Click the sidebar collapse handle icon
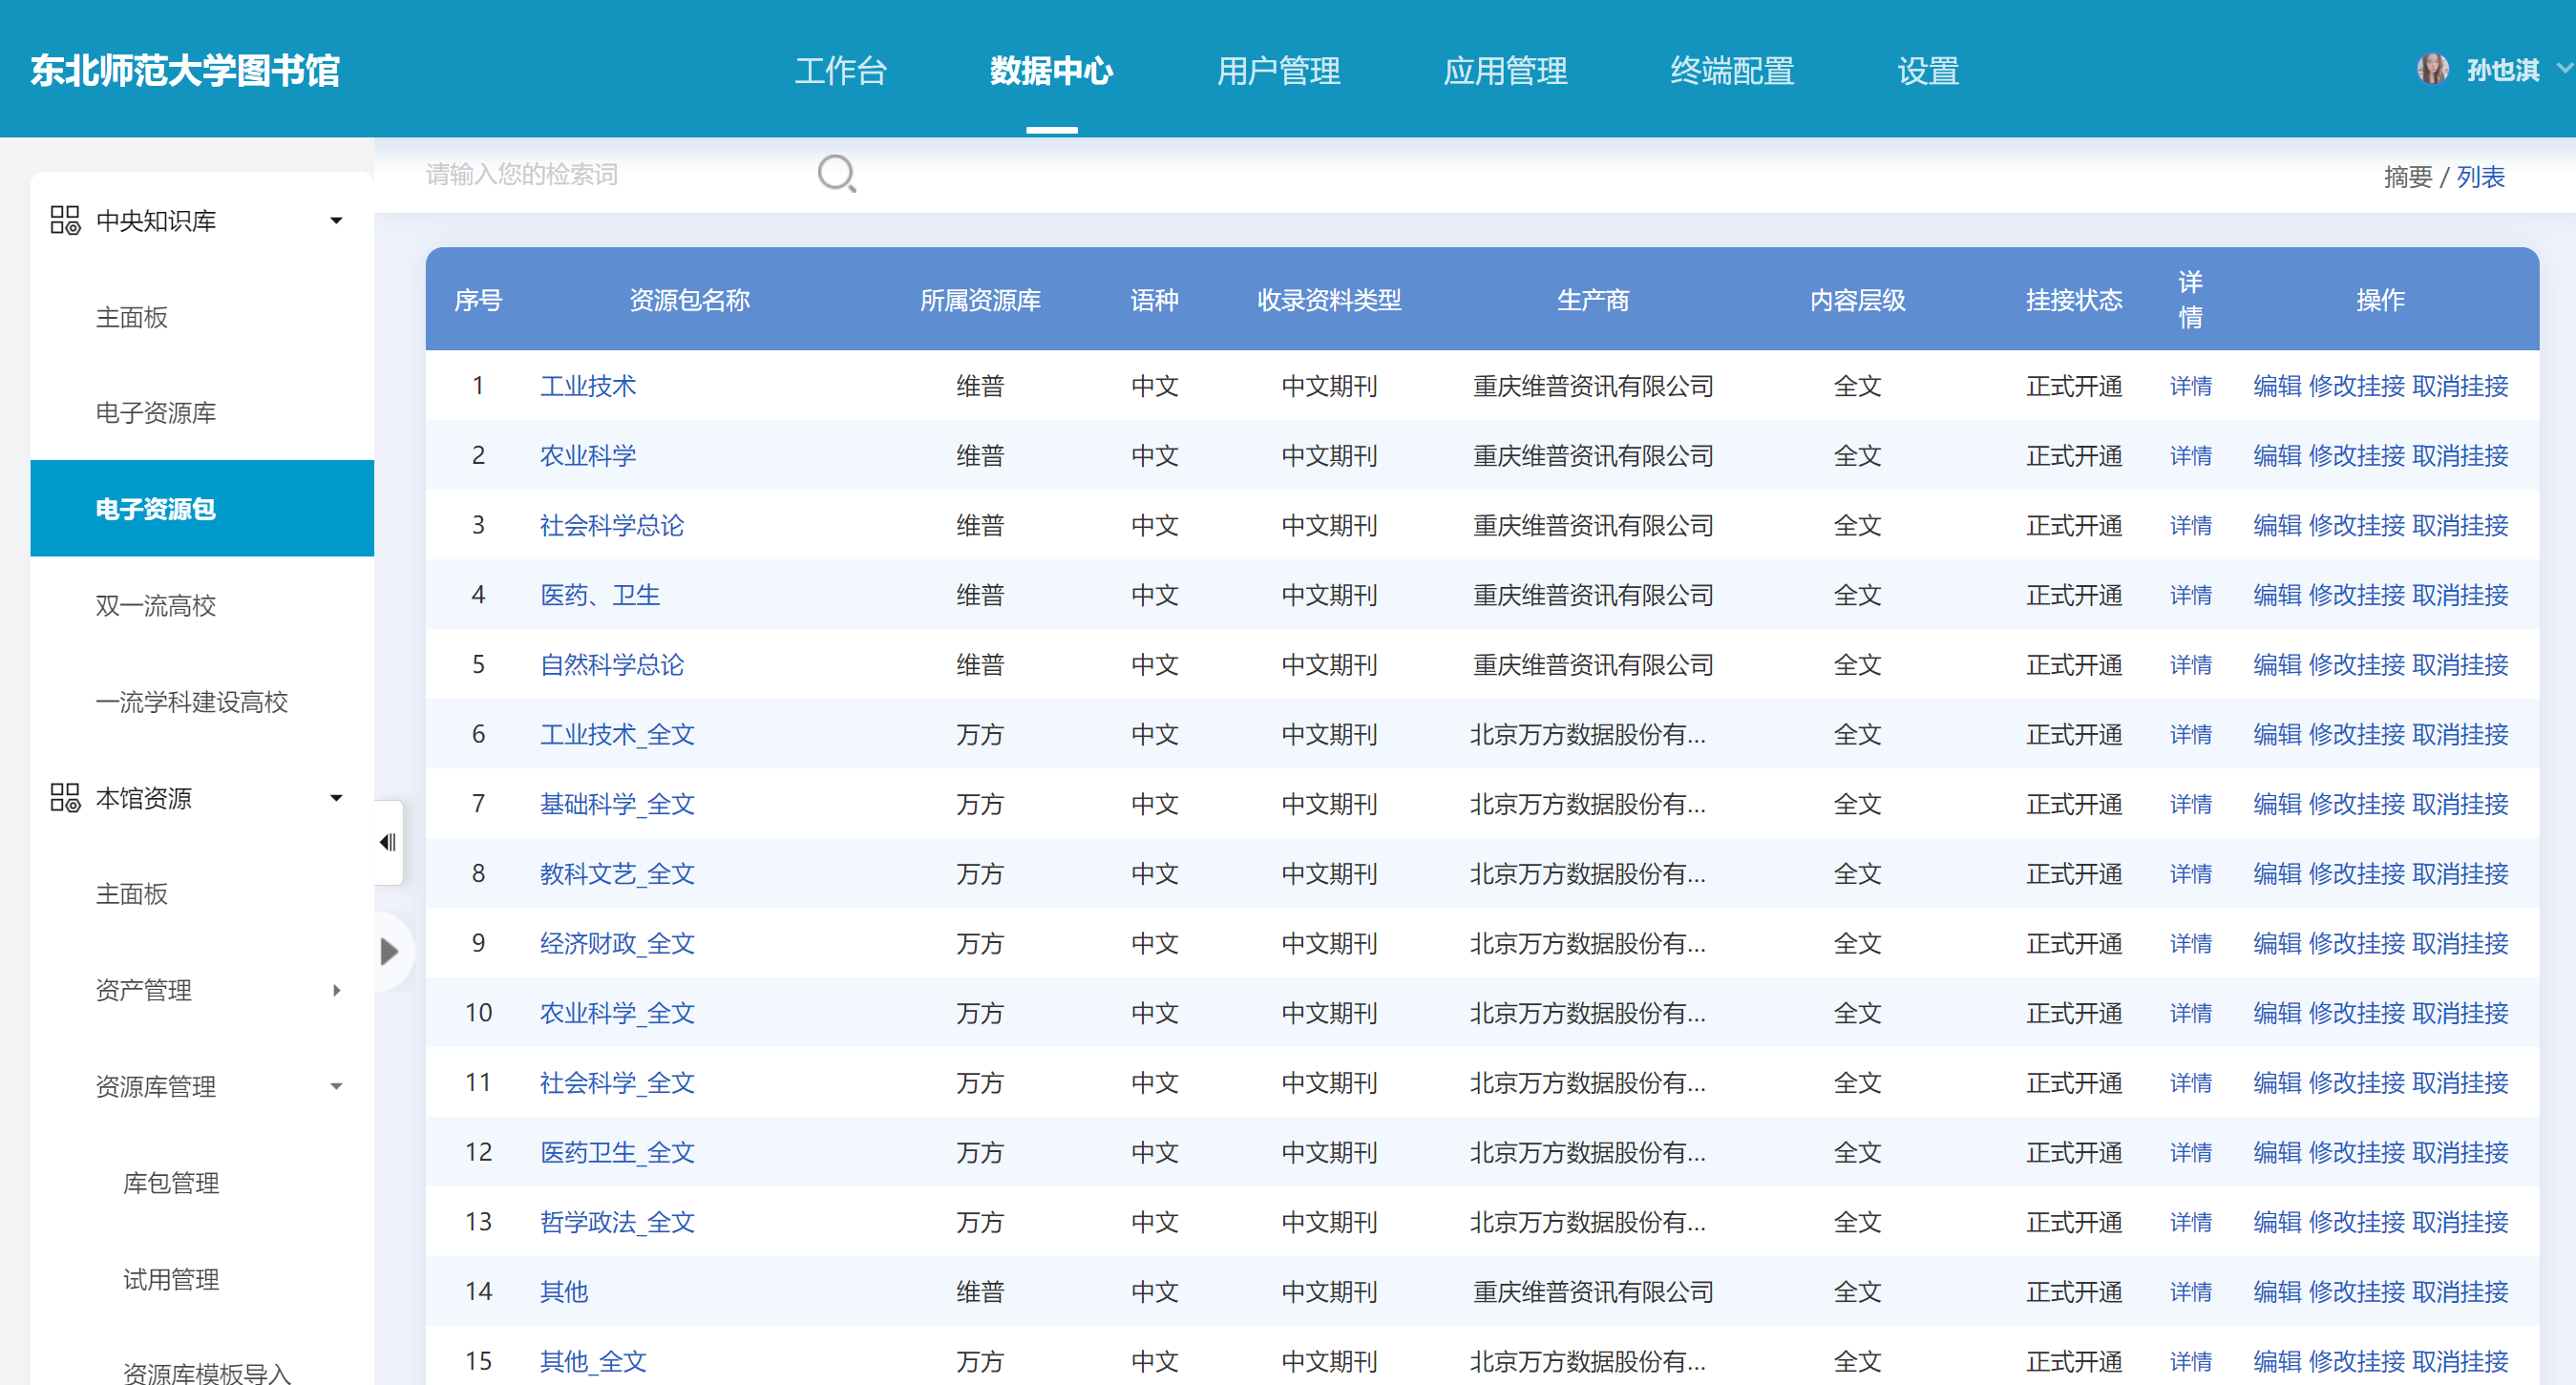This screenshot has width=2576, height=1385. 388,842
